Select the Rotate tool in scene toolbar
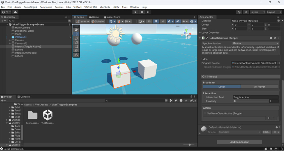284x151 pixels. [76, 38]
